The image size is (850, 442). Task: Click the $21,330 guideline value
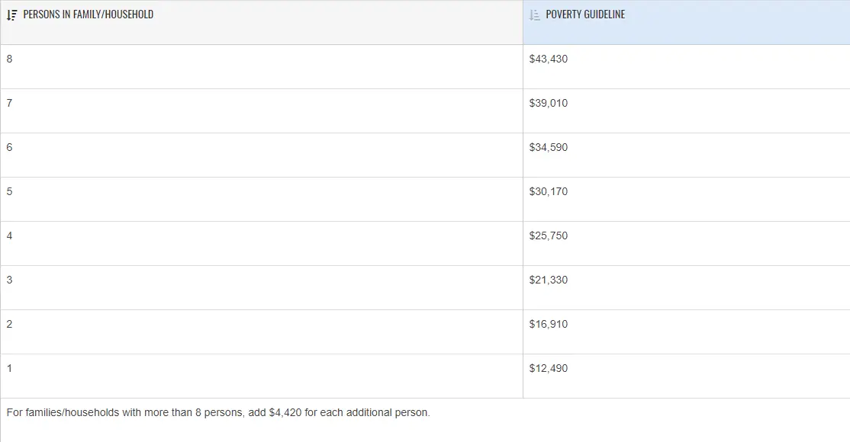click(548, 280)
